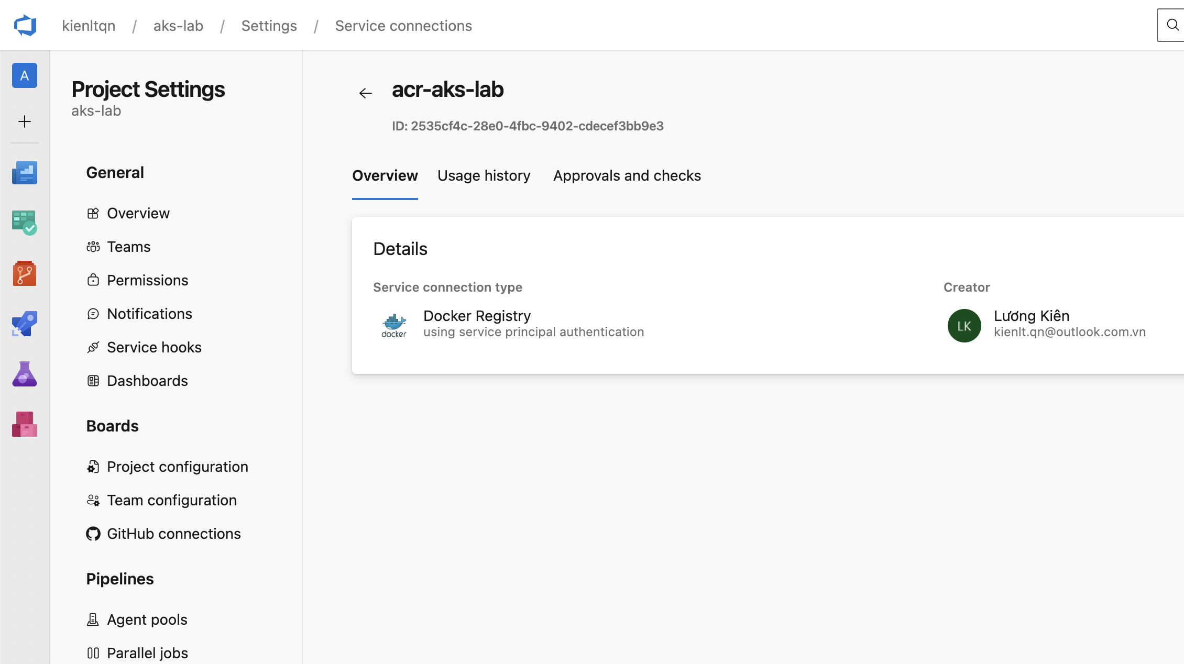Click the email kienlt.qn@outlook.com.vn
Screen dimensions: 1184x664
click(x=1070, y=332)
